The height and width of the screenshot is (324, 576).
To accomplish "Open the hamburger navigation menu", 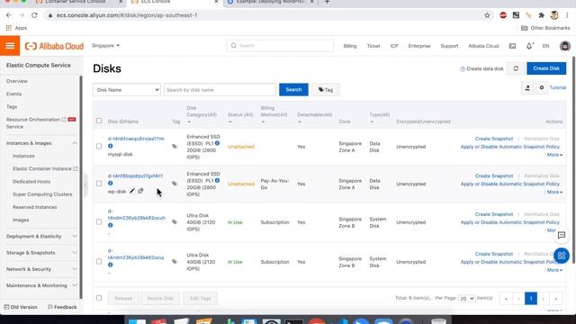I will pos(10,46).
